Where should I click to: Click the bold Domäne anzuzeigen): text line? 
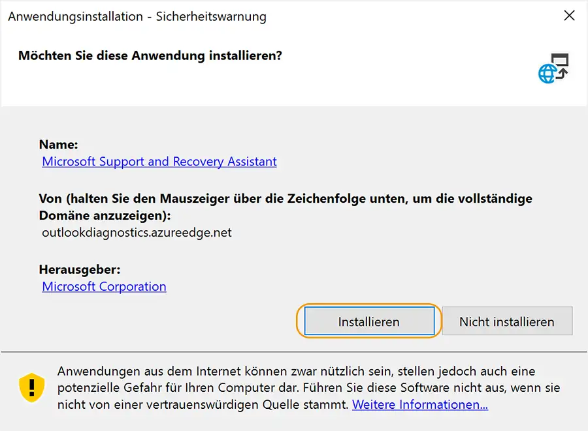click(105, 215)
